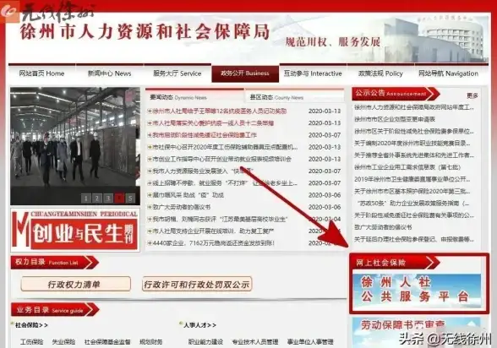Show slideshow image number 5
497x348 pixels.
point(130,198)
